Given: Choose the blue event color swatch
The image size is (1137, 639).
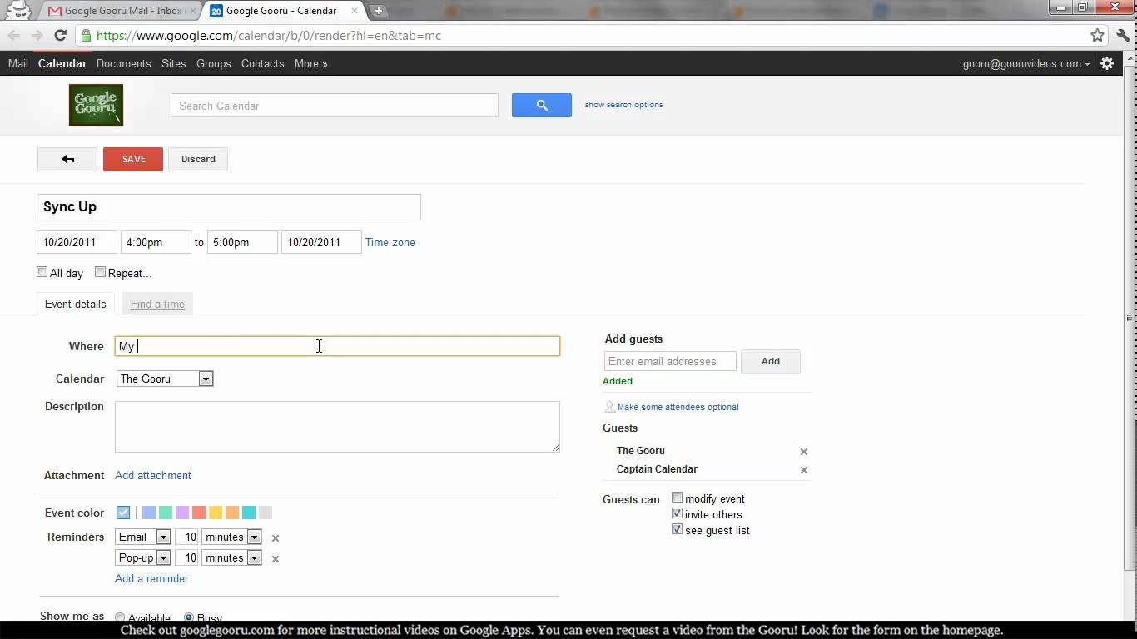Looking at the screenshot, I should pyautogui.click(x=149, y=513).
